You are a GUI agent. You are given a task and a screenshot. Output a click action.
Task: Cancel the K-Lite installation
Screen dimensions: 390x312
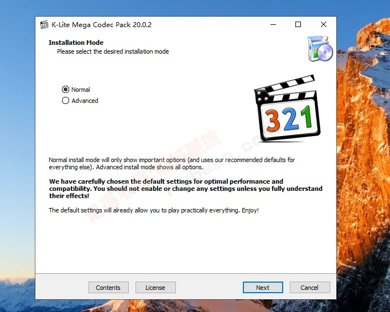point(310,288)
